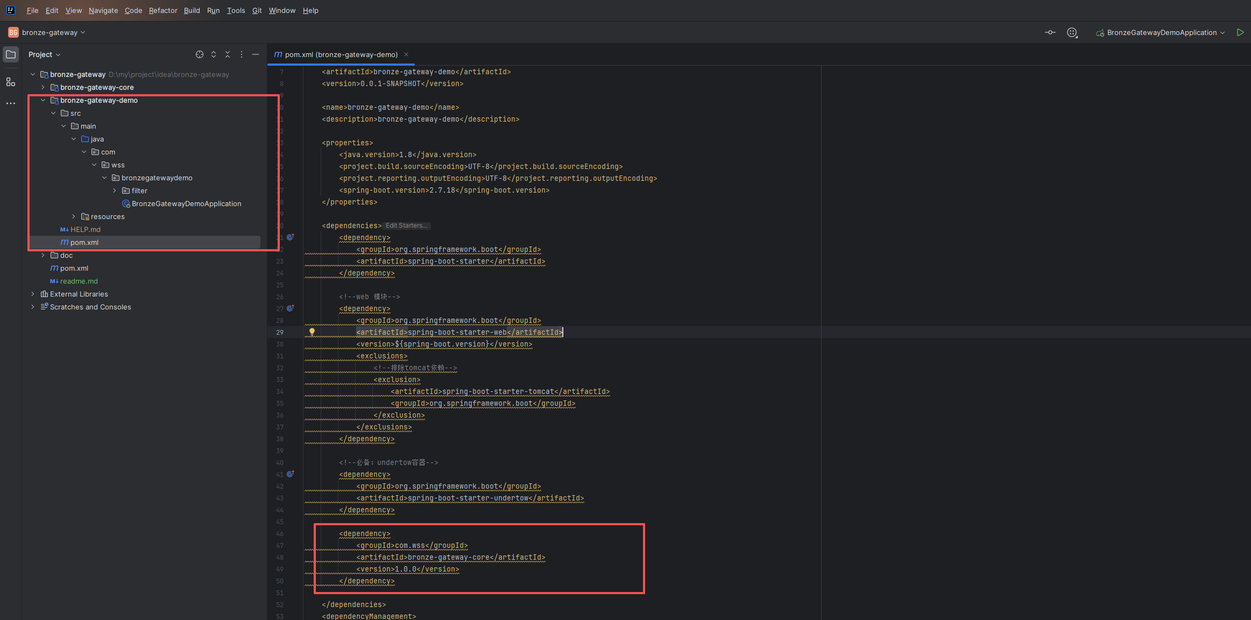Open the run configuration dropdown BronzeGatewayDemoApplication
The height and width of the screenshot is (620, 1251).
click(x=1161, y=32)
